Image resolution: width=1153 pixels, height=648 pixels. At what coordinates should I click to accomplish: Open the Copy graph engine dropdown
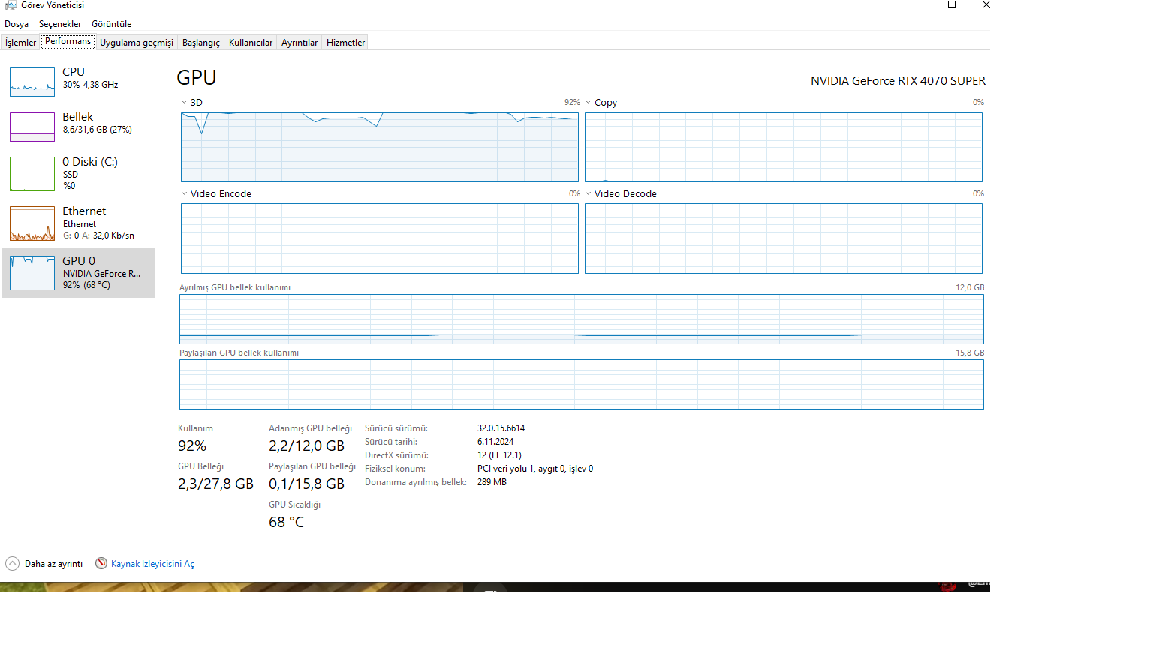coord(589,102)
